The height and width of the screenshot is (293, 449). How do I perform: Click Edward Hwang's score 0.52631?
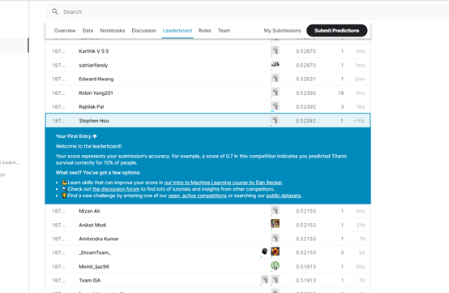click(x=306, y=79)
